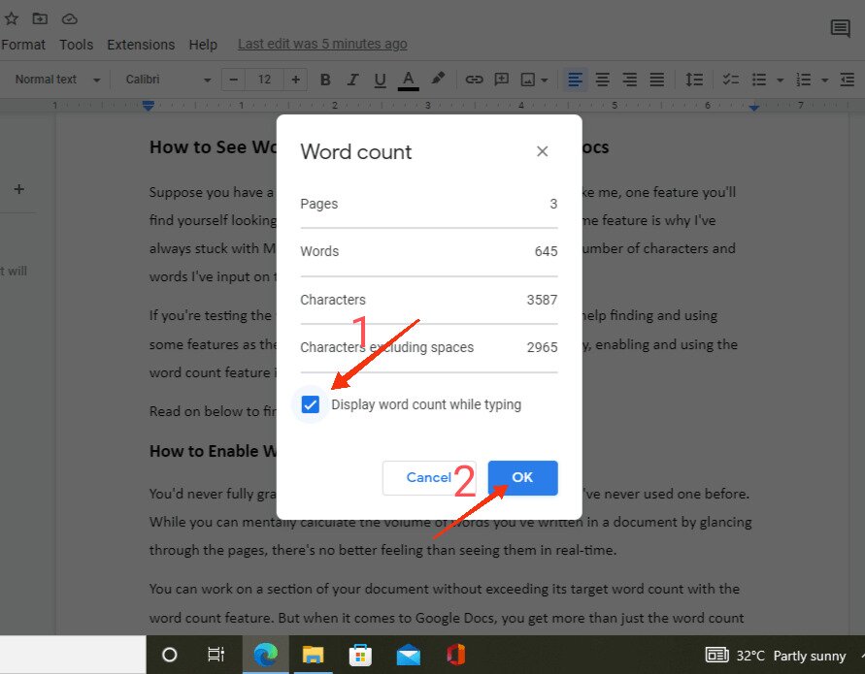Check the cloud save status icon
Image resolution: width=865 pixels, height=674 pixels.
point(70,19)
